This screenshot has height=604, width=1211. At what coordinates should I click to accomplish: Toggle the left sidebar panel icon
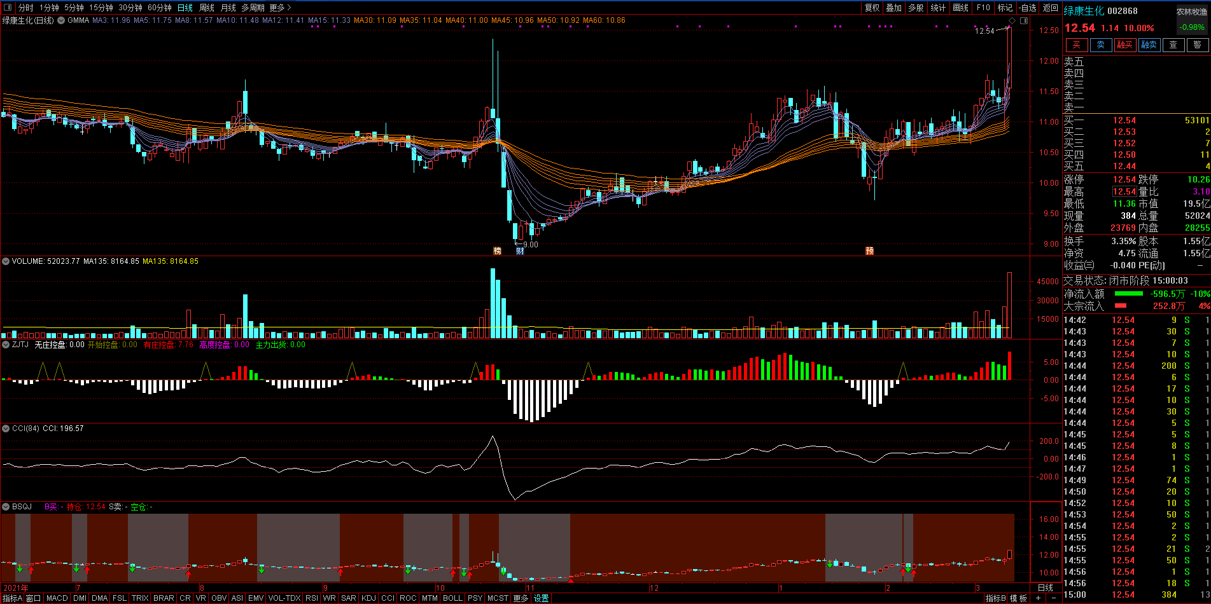[8, 8]
